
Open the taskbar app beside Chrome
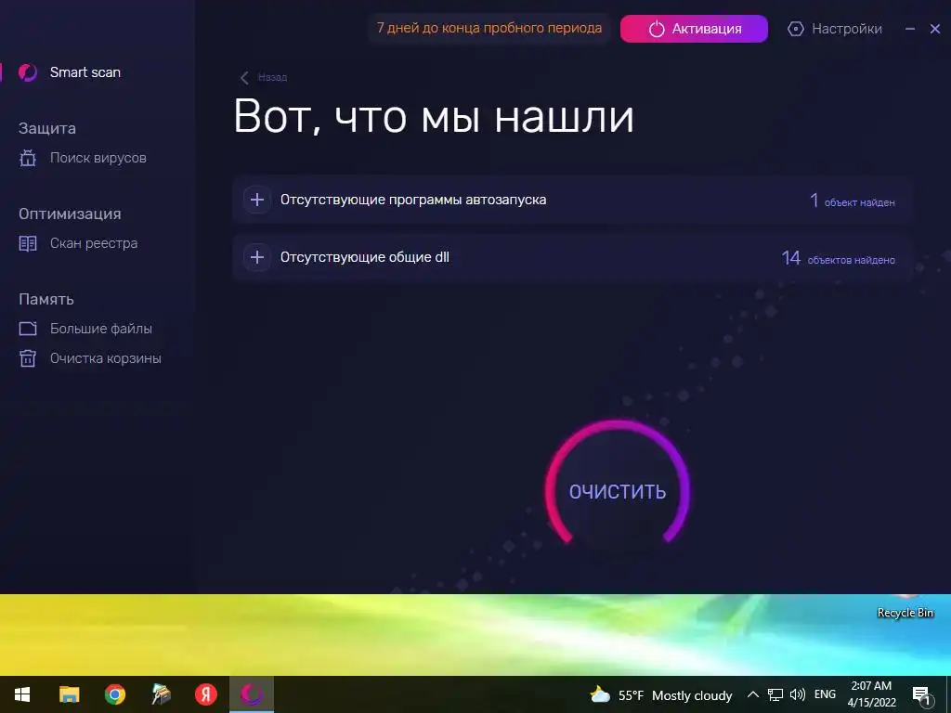click(x=161, y=694)
